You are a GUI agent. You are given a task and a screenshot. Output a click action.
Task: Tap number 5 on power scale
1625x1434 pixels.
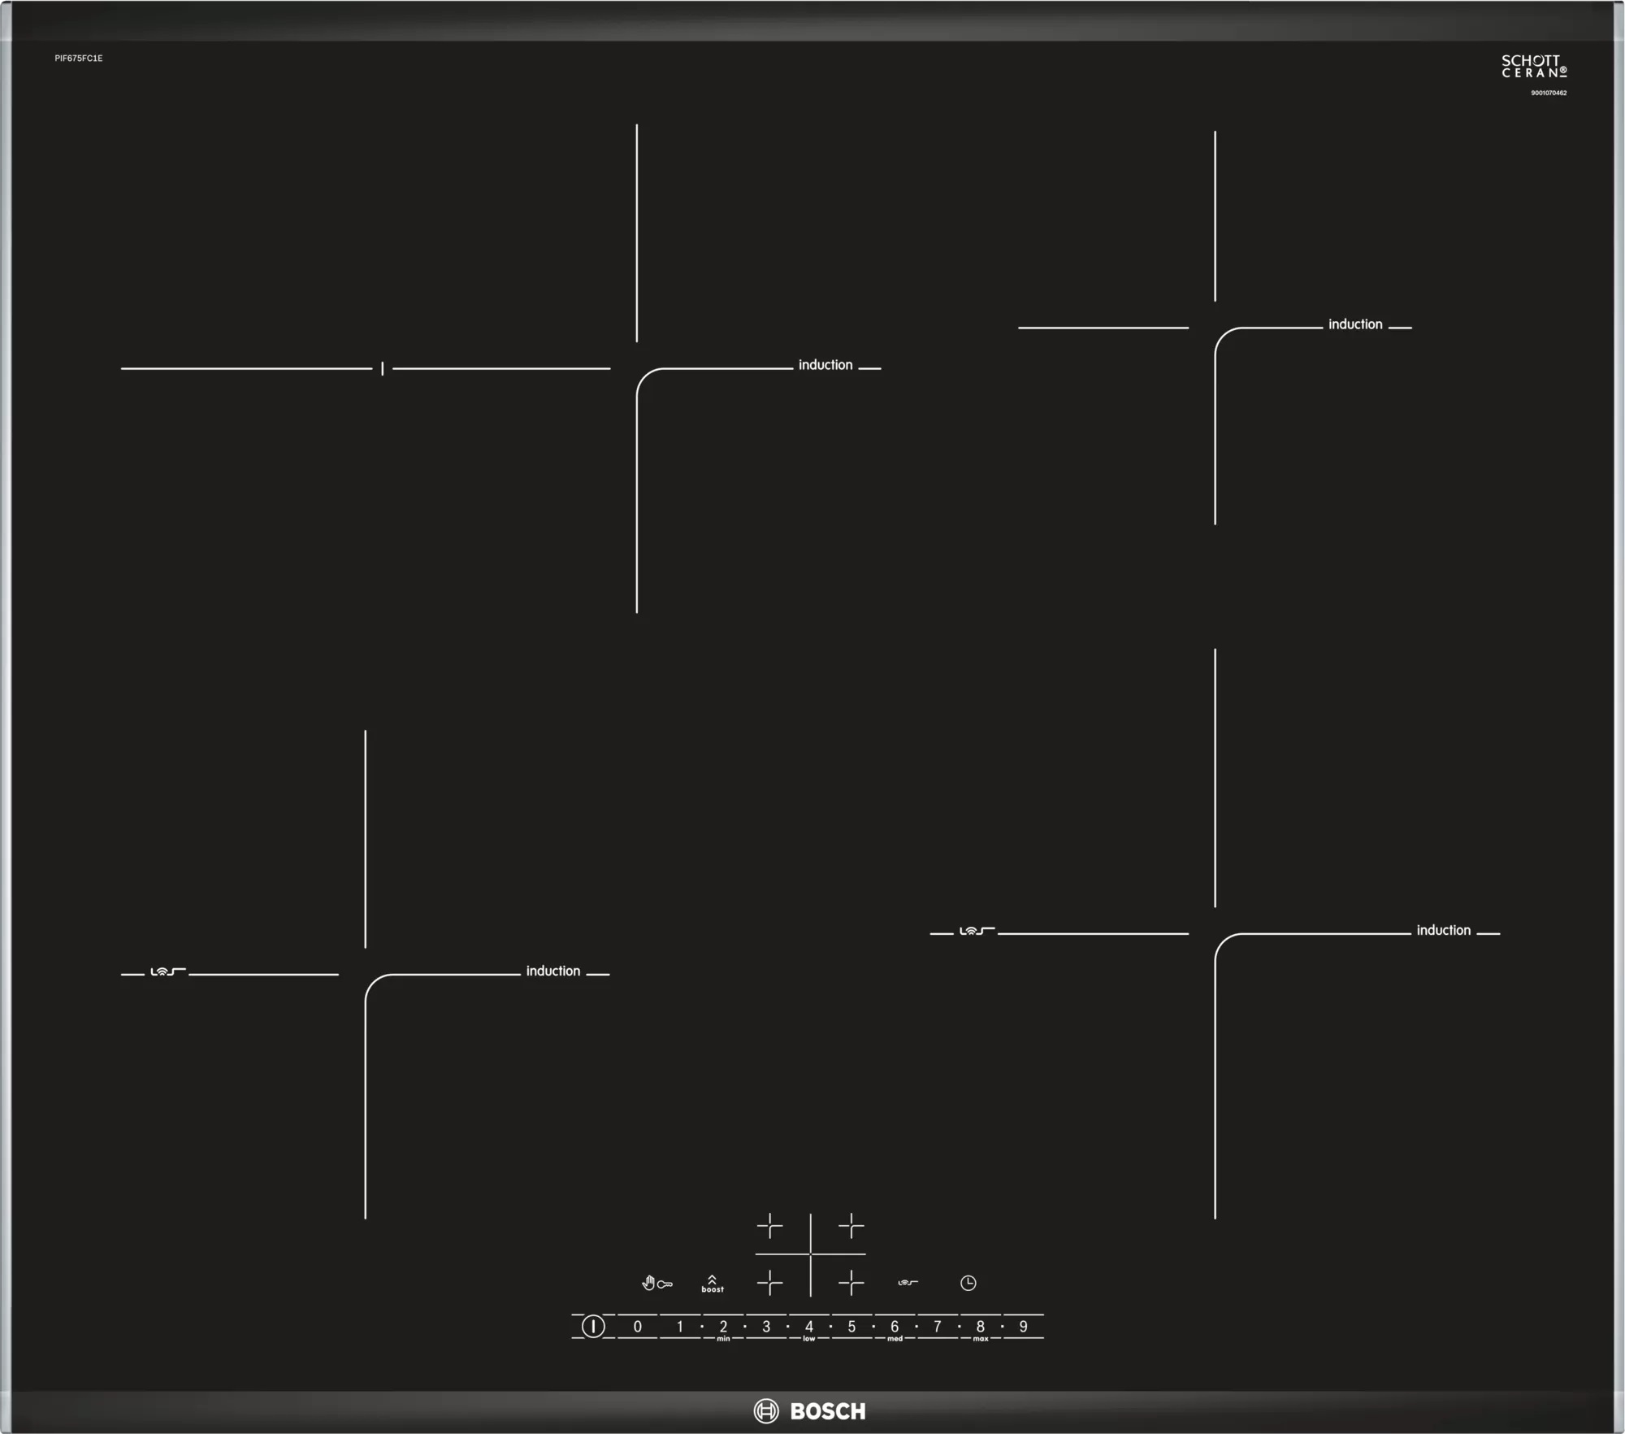851,1327
